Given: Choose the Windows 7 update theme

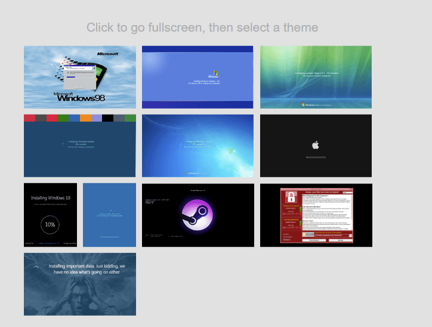Looking at the screenshot, I should tap(198, 146).
